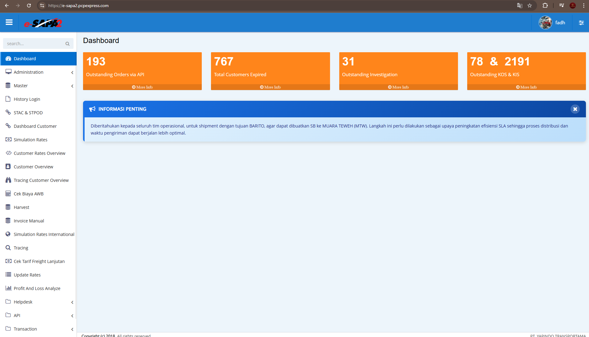Click the fadh username label
Screen dimensions: 589x337
pyautogui.click(x=560, y=23)
